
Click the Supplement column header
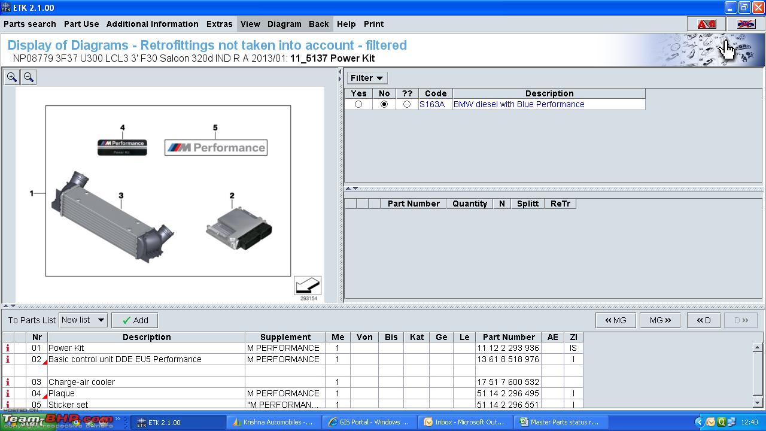(285, 337)
